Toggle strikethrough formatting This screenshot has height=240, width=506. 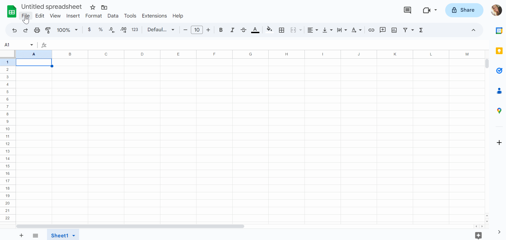[243, 30]
